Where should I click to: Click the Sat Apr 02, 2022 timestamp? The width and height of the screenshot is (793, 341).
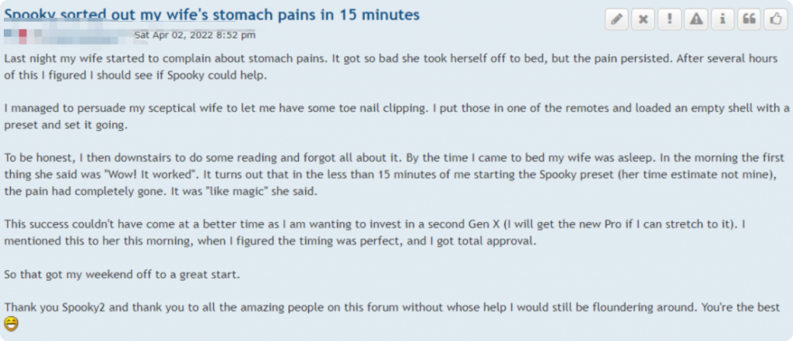click(194, 35)
